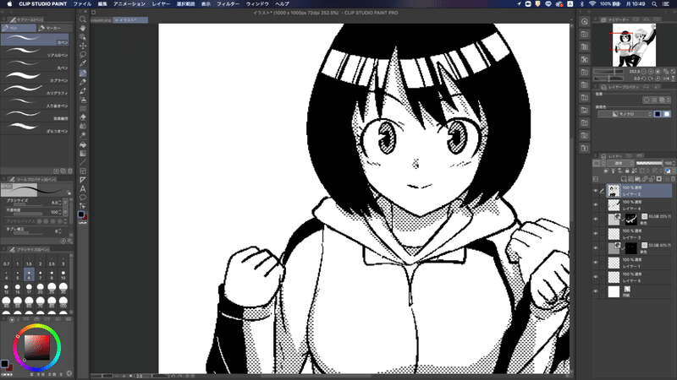The width and height of the screenshot is (677, 380).
Task: Select the Zoom magnifier tool
Action: [x=82, y=19]
